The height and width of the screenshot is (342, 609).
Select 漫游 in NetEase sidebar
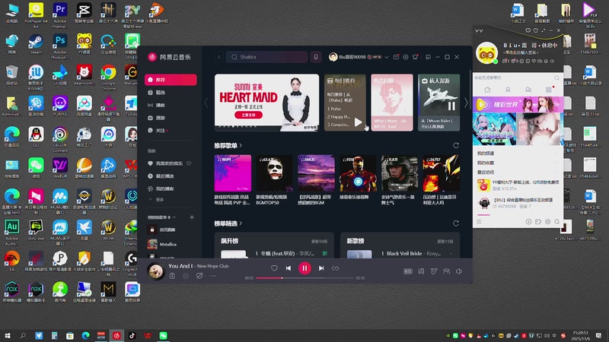tap(171, 118)
